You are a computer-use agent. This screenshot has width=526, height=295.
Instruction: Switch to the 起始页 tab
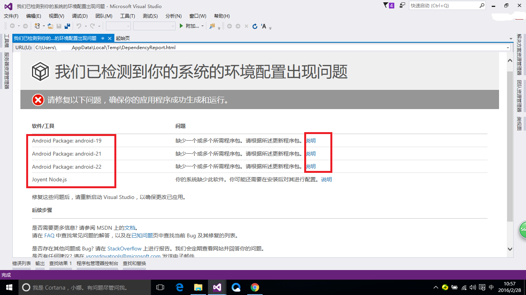[123, 38]
